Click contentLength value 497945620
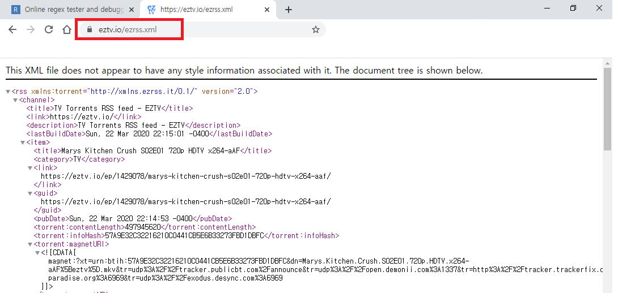The height and width of the screenshot is (293, 618). (x=143, y=227)
